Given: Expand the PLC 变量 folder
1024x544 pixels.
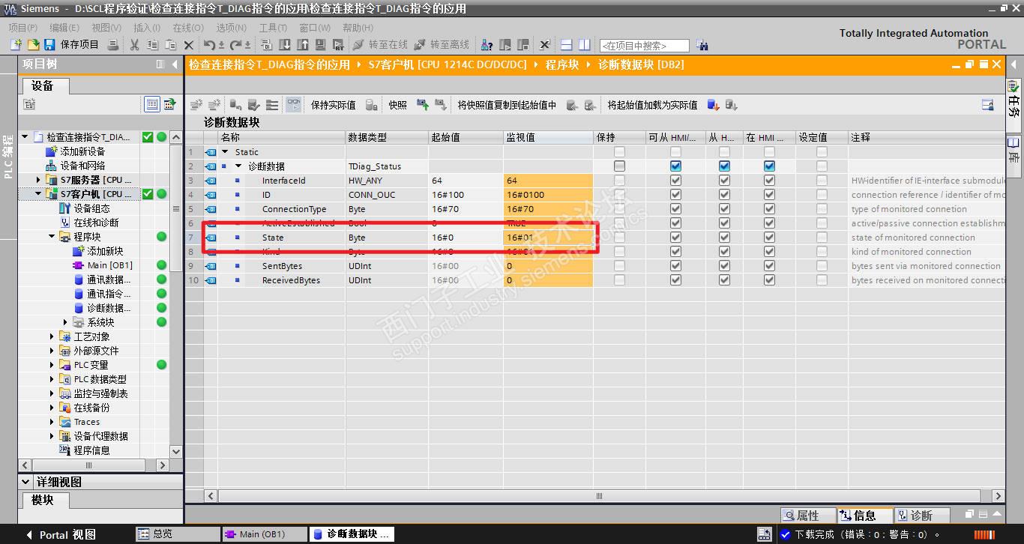Looking at the screenshot, I should (52, 365).
